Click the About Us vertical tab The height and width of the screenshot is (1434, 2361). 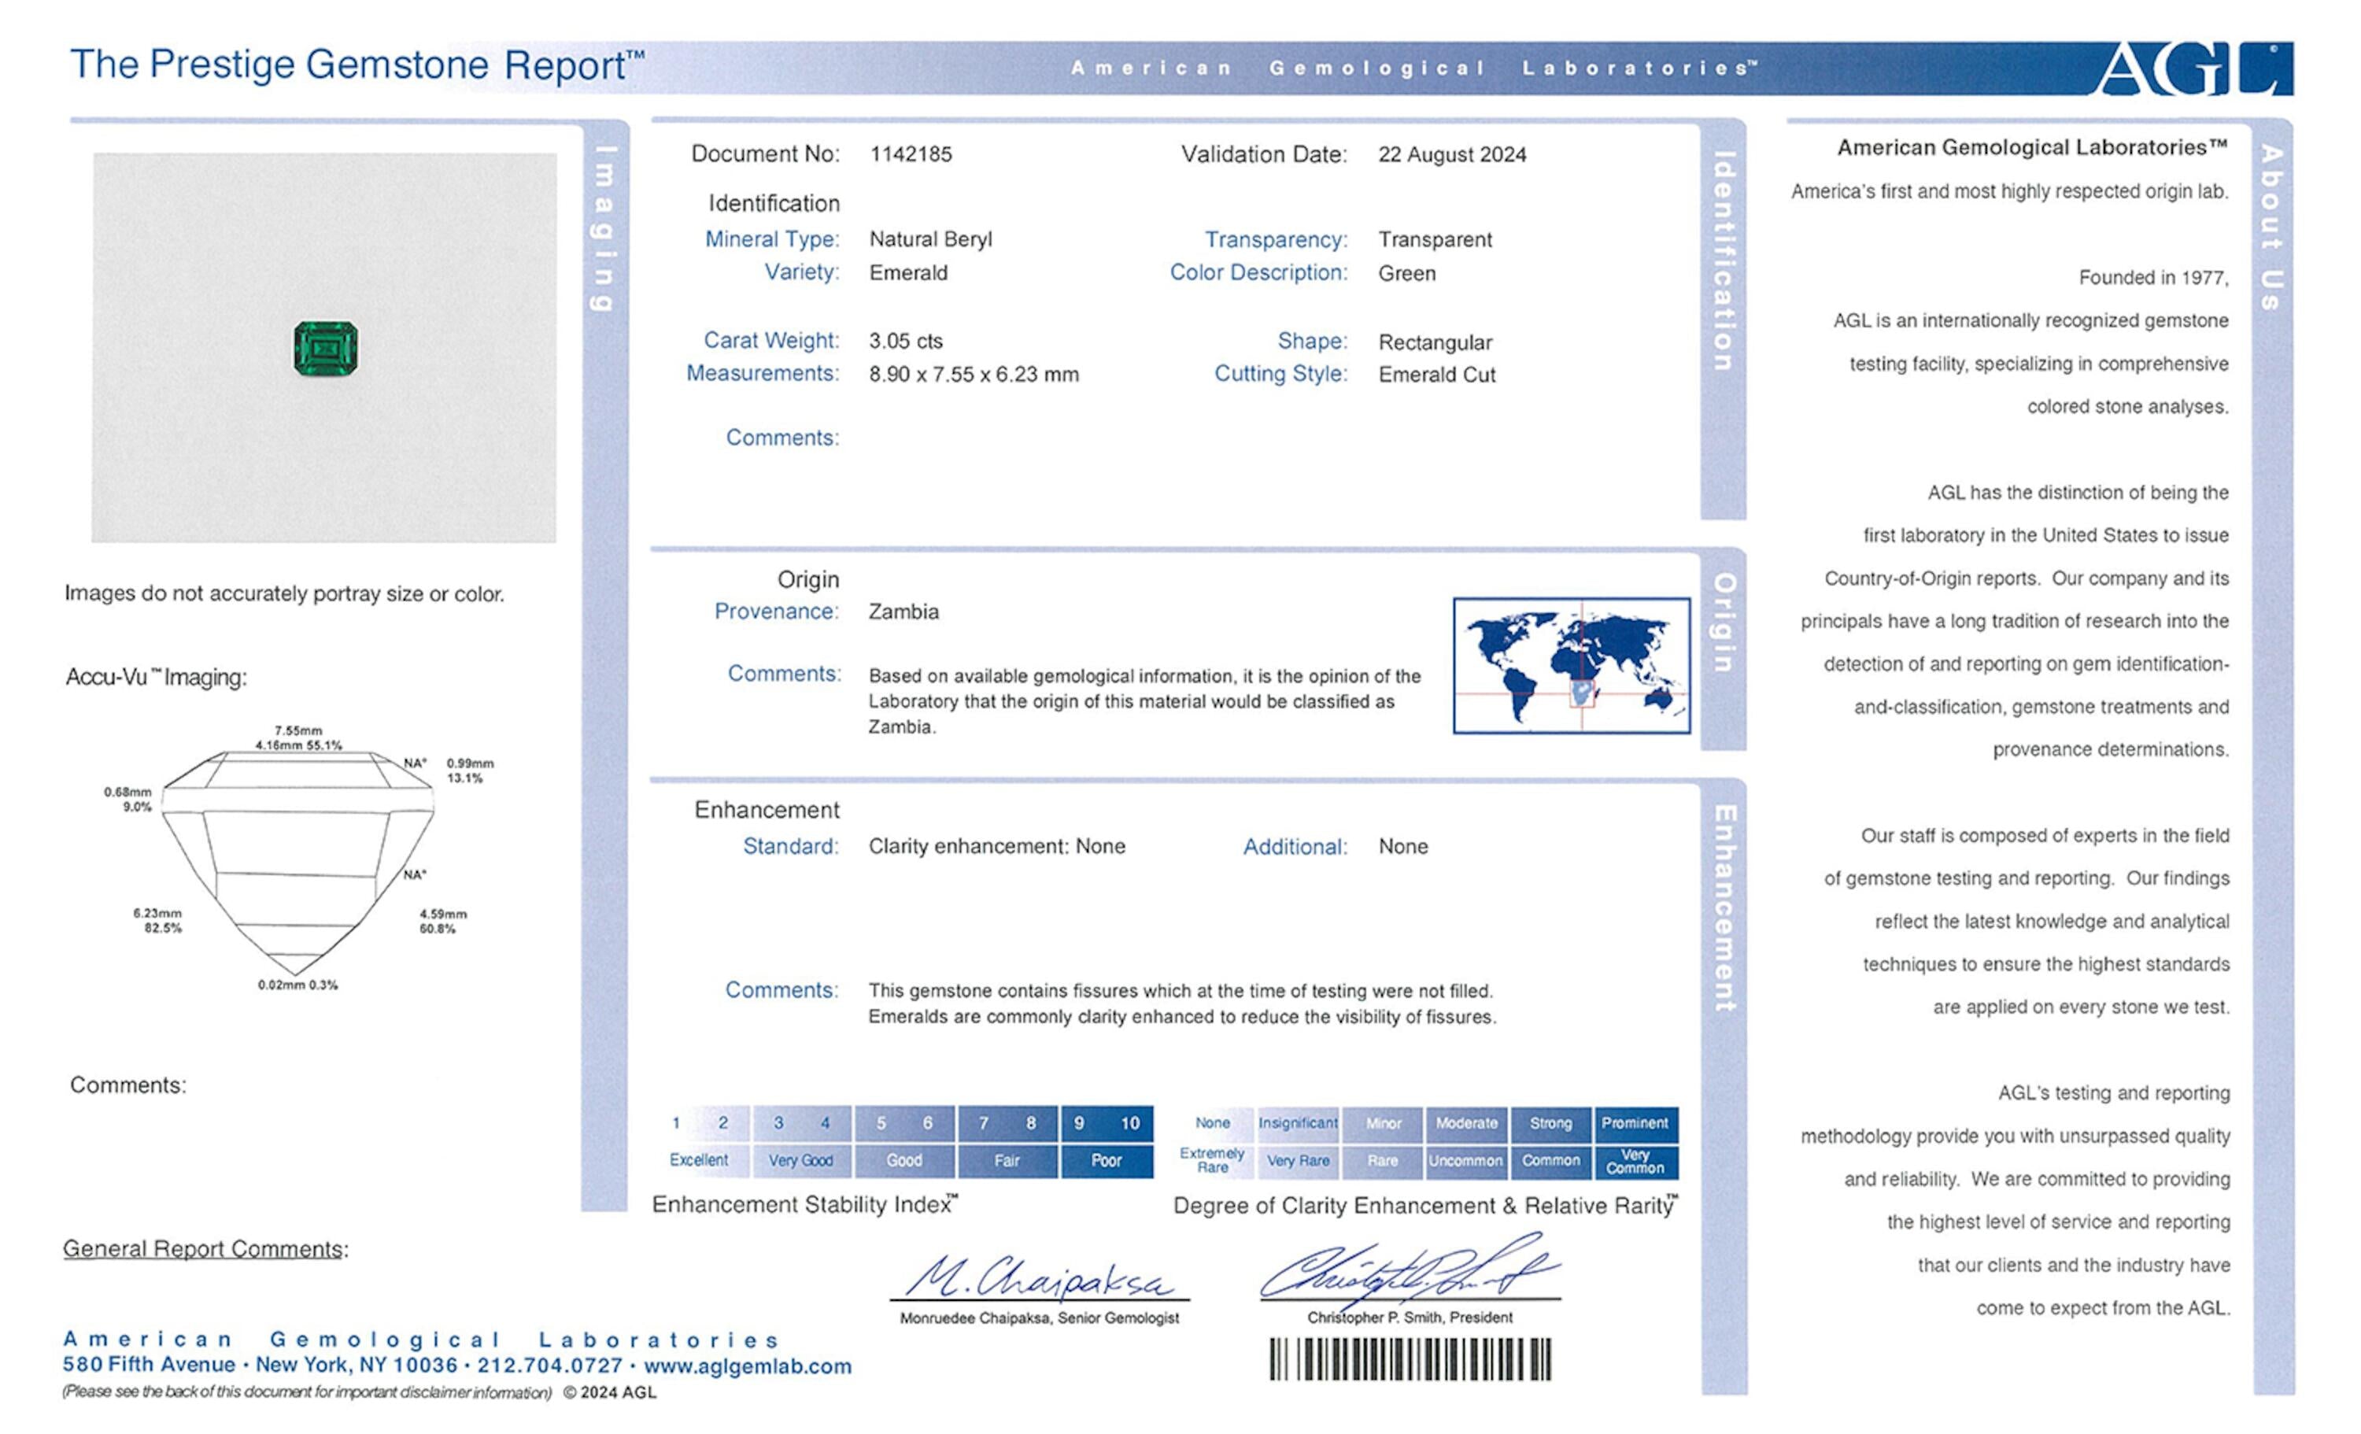coord(2271,227)
